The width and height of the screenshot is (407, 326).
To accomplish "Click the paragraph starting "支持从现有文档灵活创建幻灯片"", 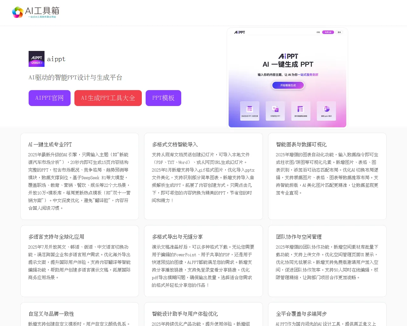I will (x=203, y=178).
